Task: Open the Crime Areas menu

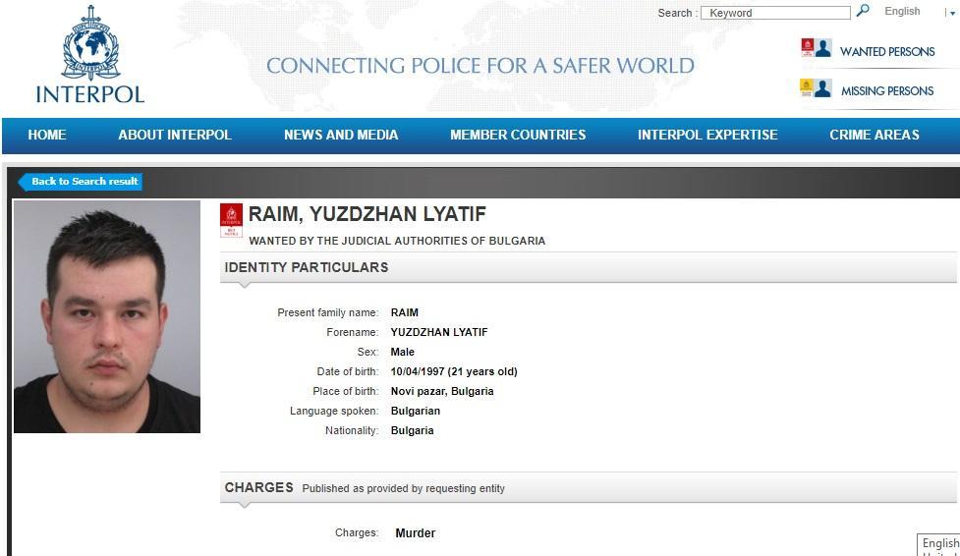Action: point(875,136)
